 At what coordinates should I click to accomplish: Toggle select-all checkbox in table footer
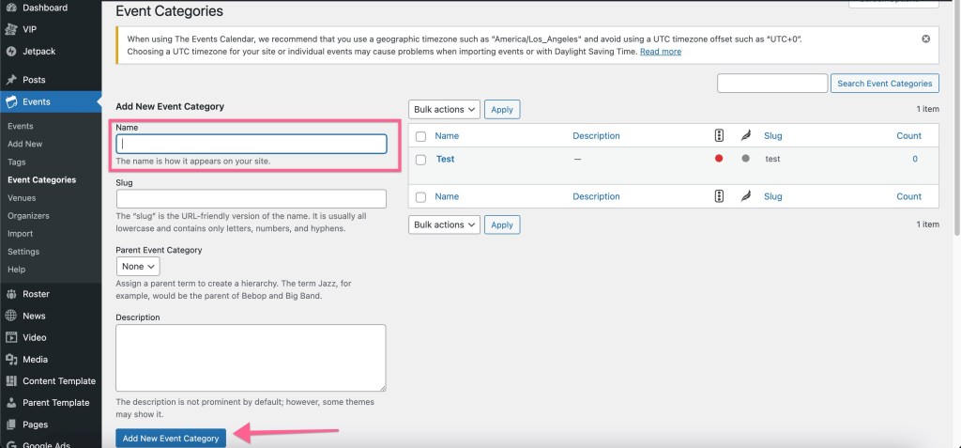tap(420, 197)
